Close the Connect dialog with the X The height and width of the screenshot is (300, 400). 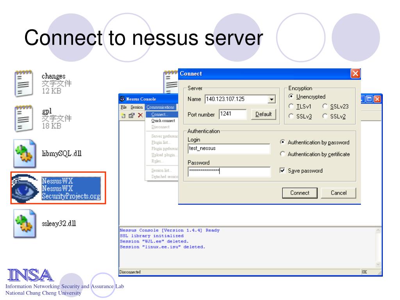pyautogui.click(x=355, y=73)
